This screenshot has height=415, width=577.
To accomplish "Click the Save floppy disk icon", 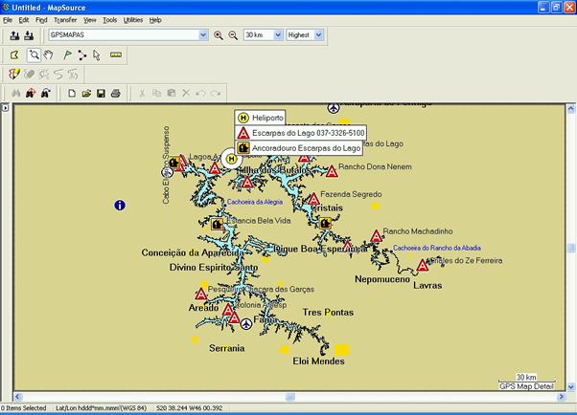I will 101,93.
